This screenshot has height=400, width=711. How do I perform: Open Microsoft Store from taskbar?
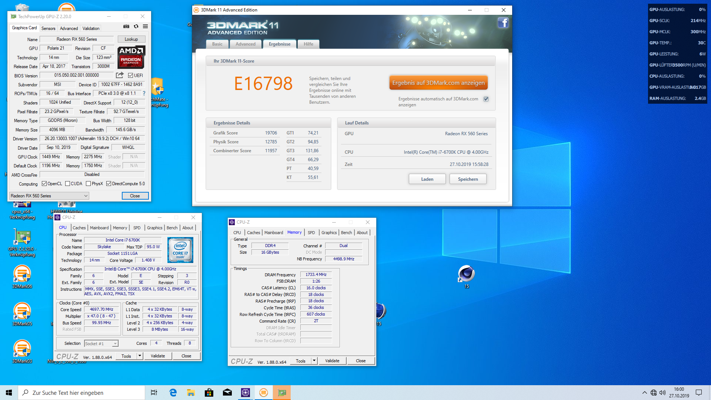pyautogui.click(x=209, y=393)
